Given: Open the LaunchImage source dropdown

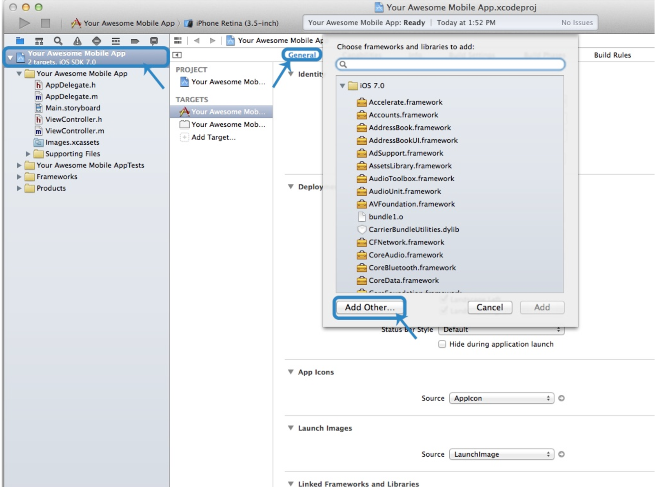Looking at the screenshot, I should [x=502, y=454].
